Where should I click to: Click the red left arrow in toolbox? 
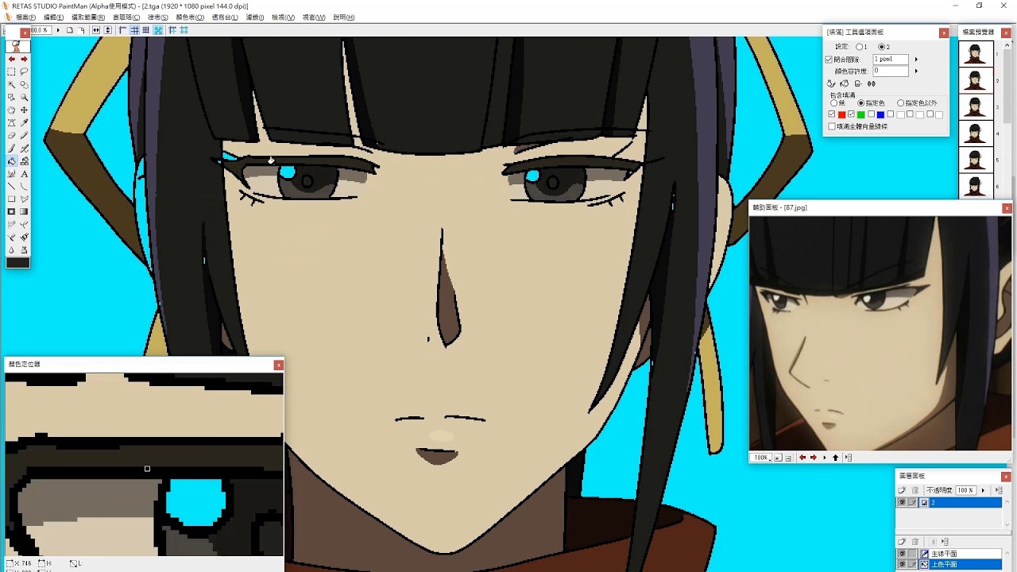click(x=11, y=59)
